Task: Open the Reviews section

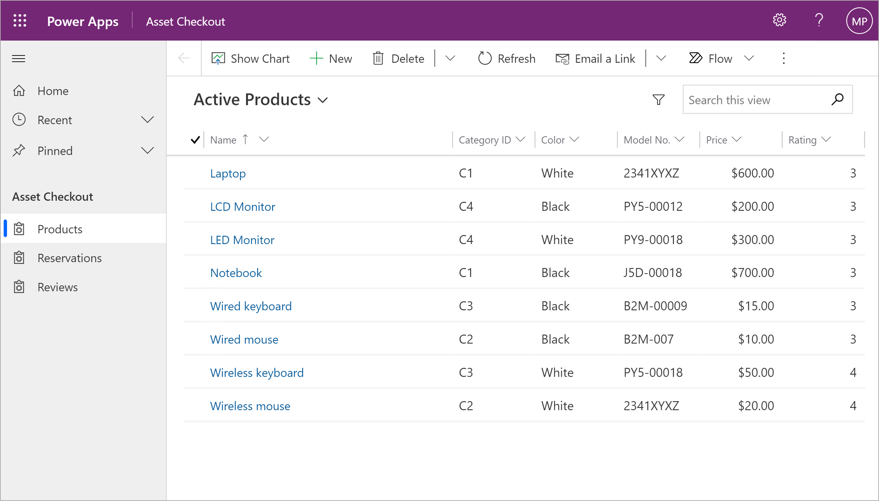Action: 57,287
